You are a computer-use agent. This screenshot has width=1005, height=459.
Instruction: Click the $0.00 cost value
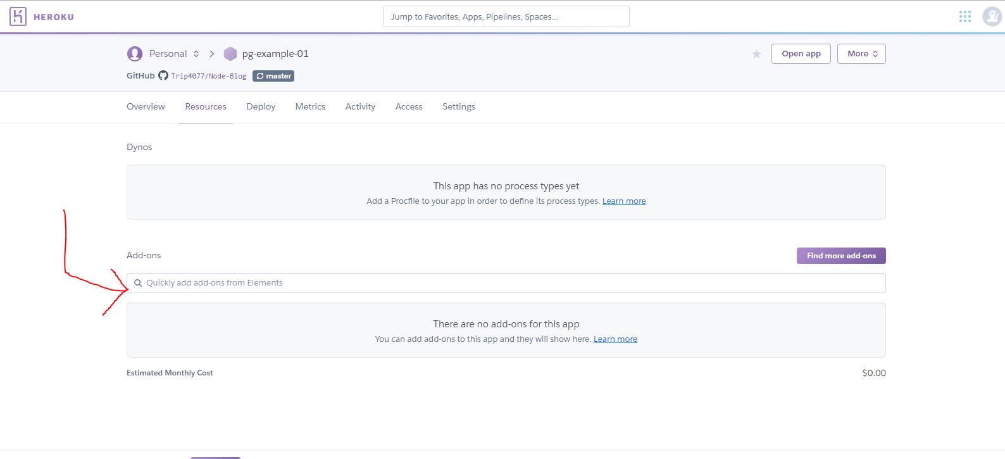pos(874,373)
